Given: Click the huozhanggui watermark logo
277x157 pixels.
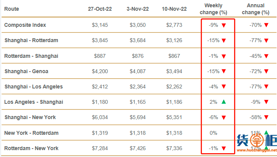Looking at the screenshot, I should click(x=257, y=141).
